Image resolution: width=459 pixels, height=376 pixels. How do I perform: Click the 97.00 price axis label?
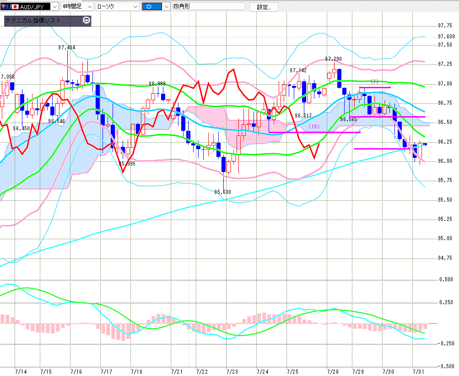(x=445, y=84)
